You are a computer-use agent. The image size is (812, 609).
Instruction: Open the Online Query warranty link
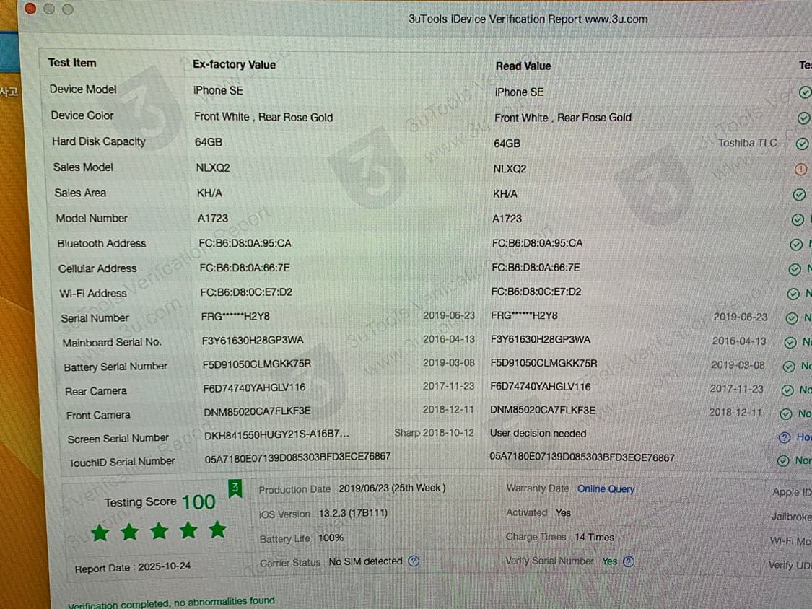tap(606, 488)
